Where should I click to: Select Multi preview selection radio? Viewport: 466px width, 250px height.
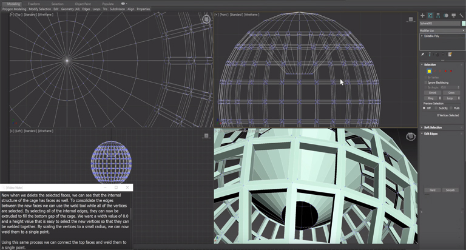pos(452,108)
